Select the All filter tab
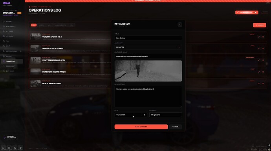Image resolution: width=271 pixels, height=151 pixels. (34, 25)
